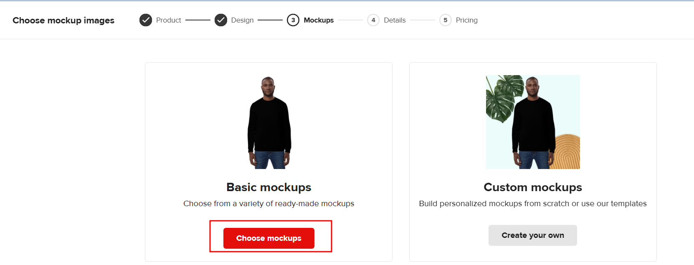This screenshot has width=694, height=265.
Task: Click the step 4 circle icon
Action: pyautogui.click(x=373, y=20)
